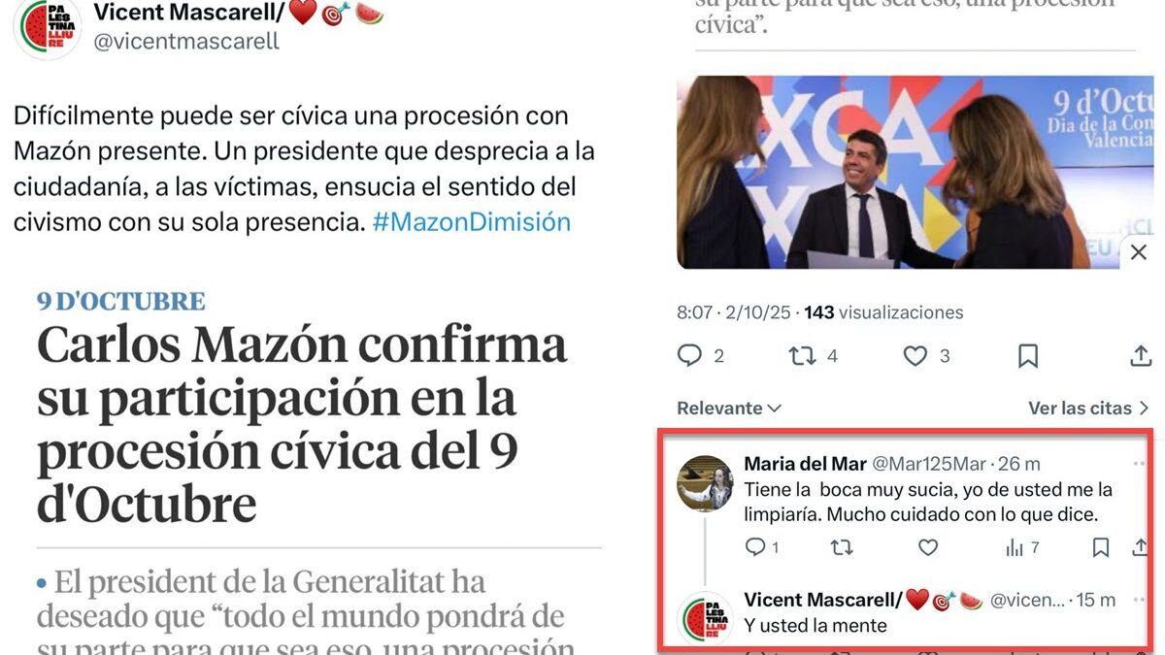This screenshot has width=1165, height=655.
Task: Like the main tweet heart icon
Action: click(926, 356)
